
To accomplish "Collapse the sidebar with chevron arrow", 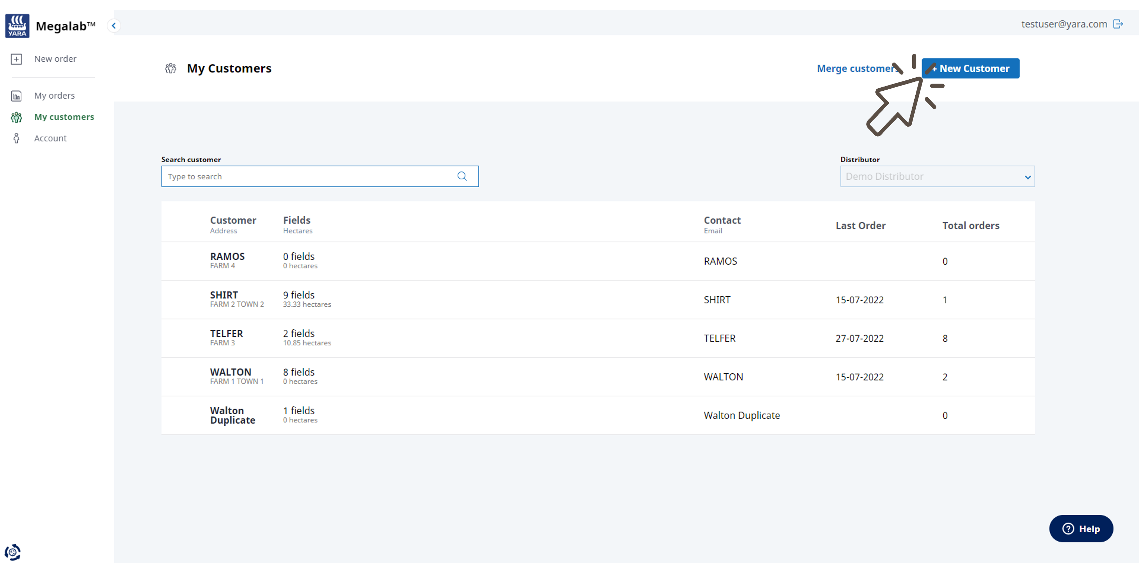I will click(x=114, y=26).
